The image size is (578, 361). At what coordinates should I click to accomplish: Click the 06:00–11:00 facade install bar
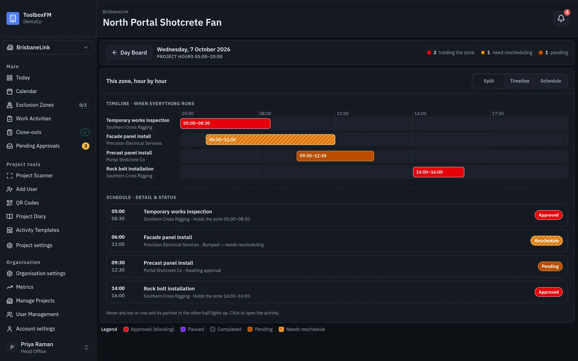(270, 140)
